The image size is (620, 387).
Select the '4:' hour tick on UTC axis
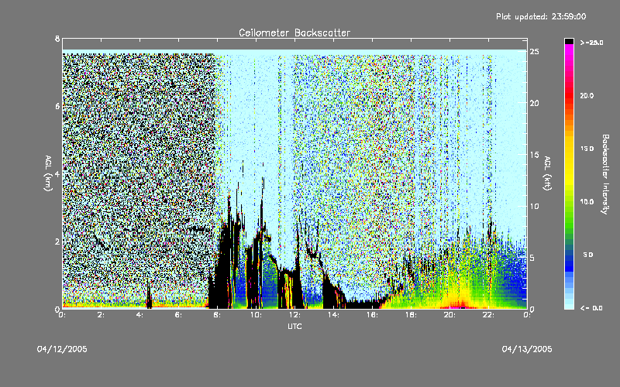(139, 315)
